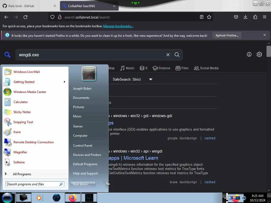Switch to the Social Media search category

coord(206,68)
